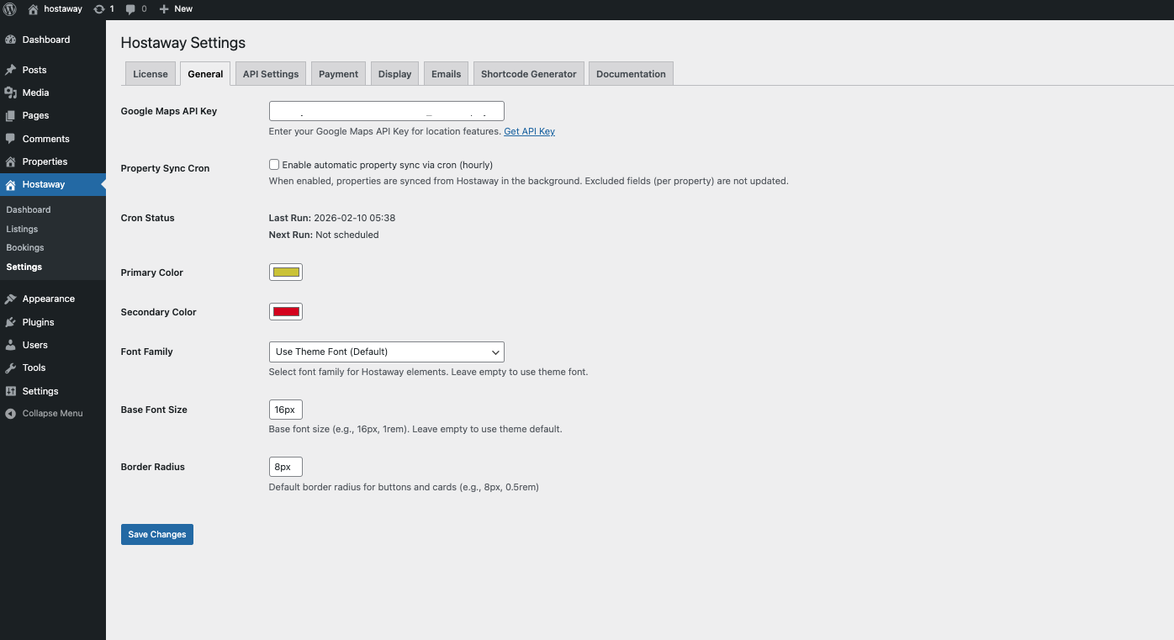The image size is (1174, 640).
Task: Select the Posts pin icon in the sidebar
Action: pyautogui.click(x=11, y=70)
